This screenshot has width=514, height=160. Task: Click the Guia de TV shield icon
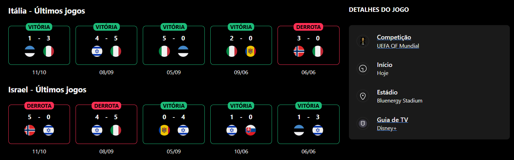pyautogui.click(x=363, y=124)
